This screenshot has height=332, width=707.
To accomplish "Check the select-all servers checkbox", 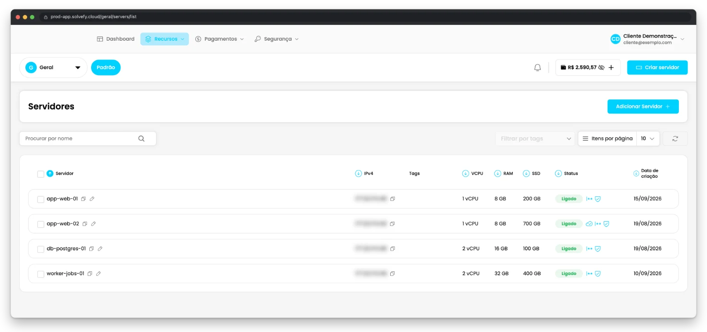I will (41, 174).
